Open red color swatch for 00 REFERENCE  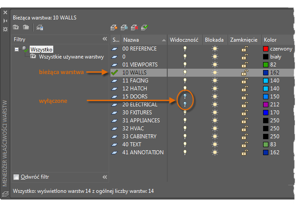coord(265,49)
